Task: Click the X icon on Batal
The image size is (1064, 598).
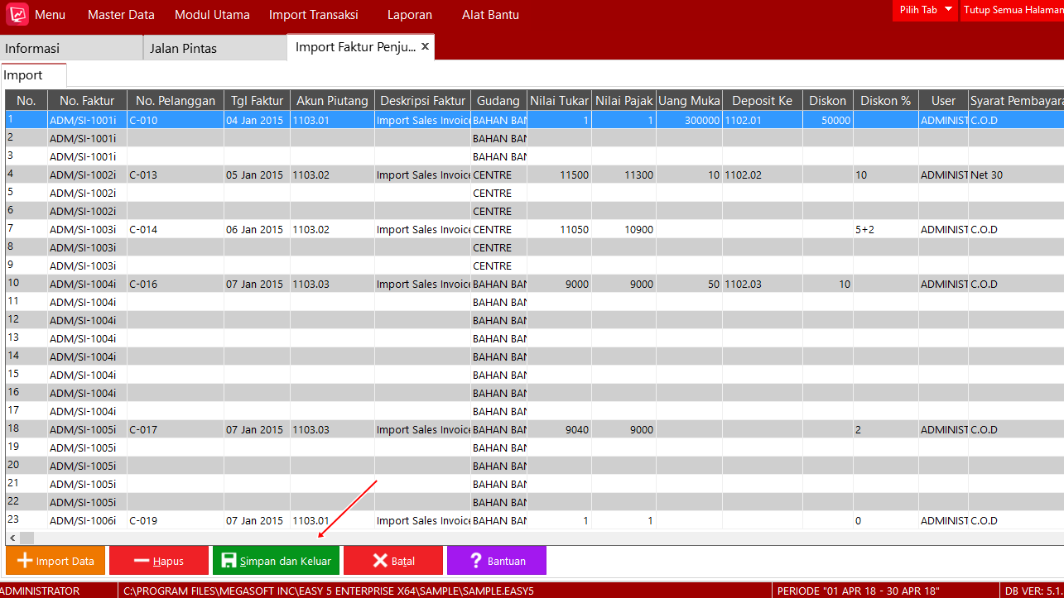Action: tap(380, 561)
